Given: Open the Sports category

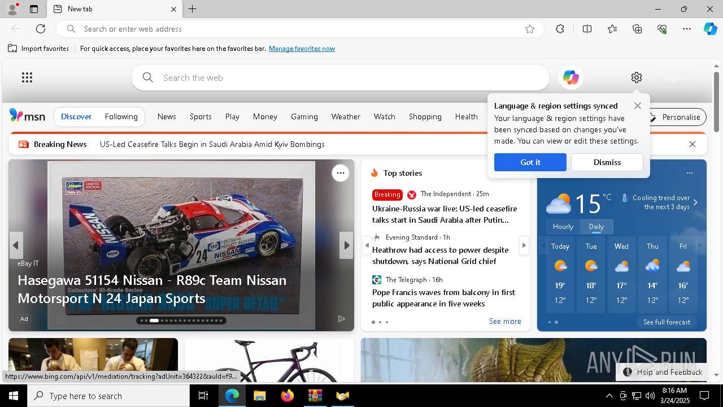Looking at the screenshot, I should click(x=201, y=116).
